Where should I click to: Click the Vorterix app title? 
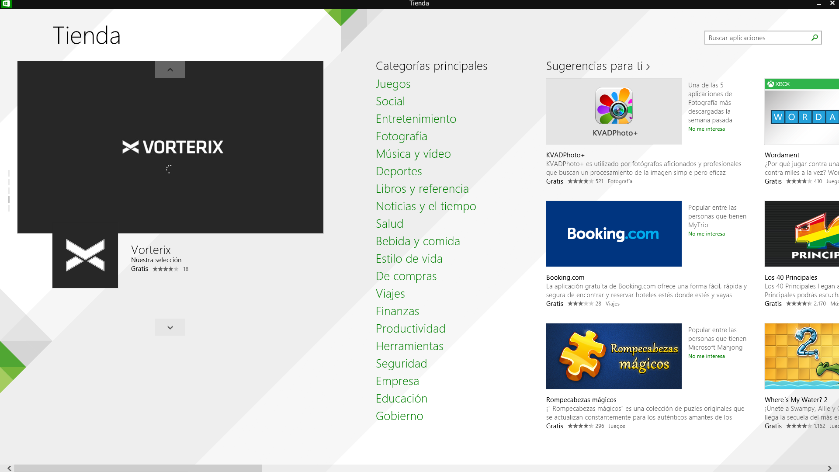(x=151, y=250)
